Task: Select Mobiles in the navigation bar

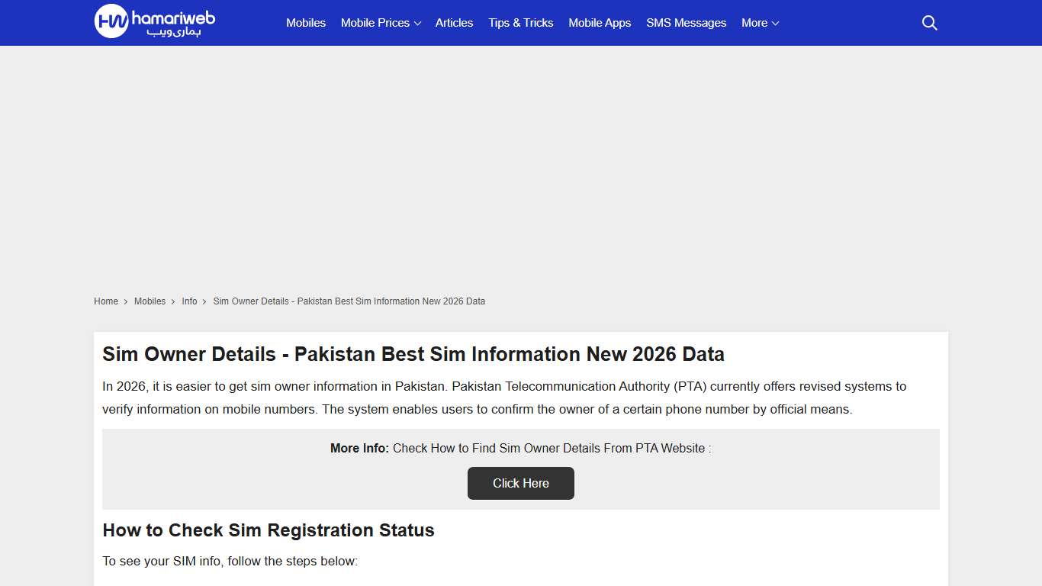Action: click(x=305, y=23)
